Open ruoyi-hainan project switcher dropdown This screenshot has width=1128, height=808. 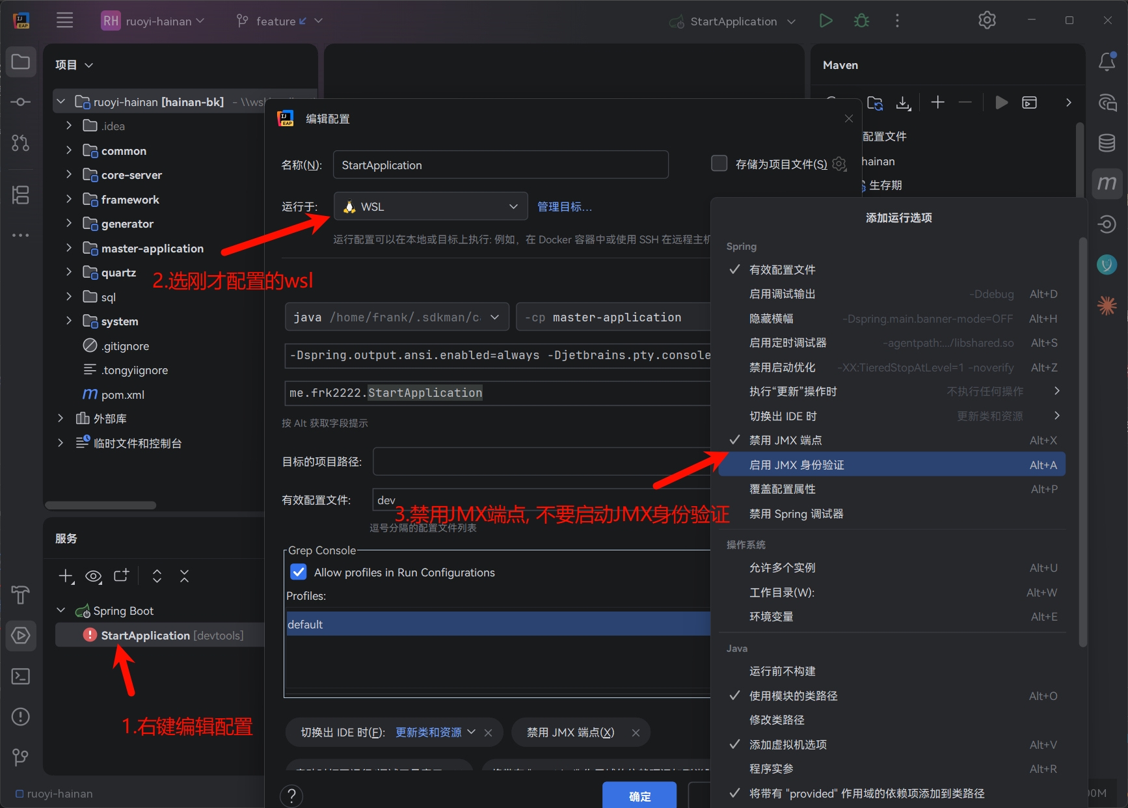click(x=153, y=21)
